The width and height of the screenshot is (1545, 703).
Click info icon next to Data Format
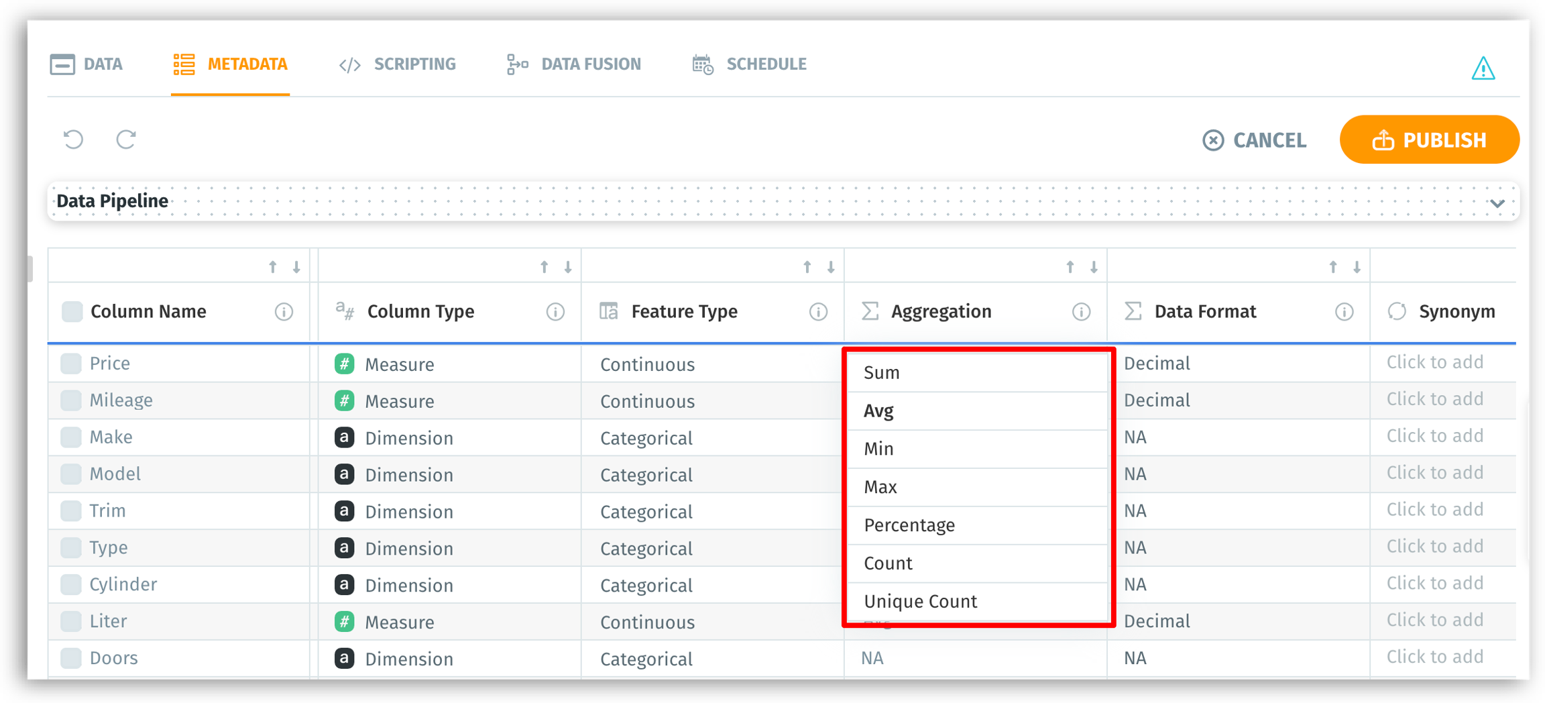(x=1344, y=312)
